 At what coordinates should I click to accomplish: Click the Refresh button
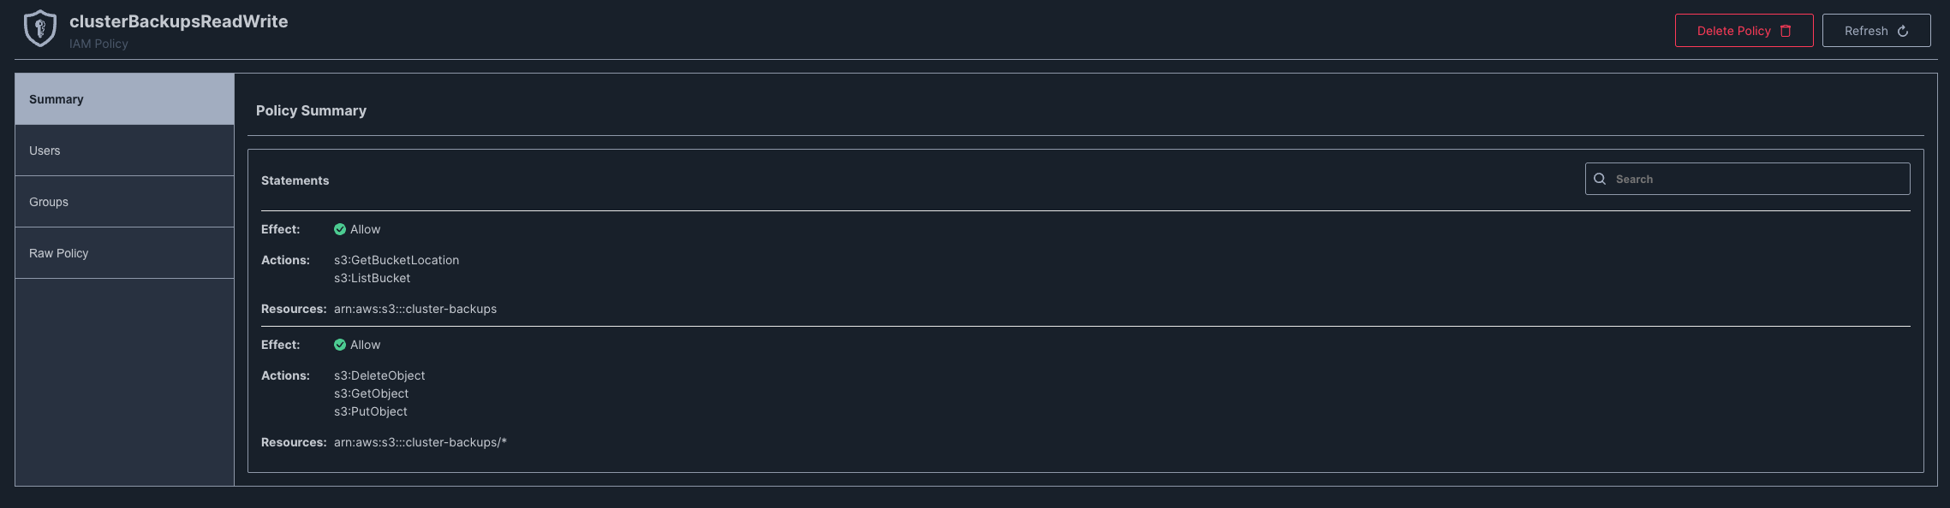(1876, 31)
